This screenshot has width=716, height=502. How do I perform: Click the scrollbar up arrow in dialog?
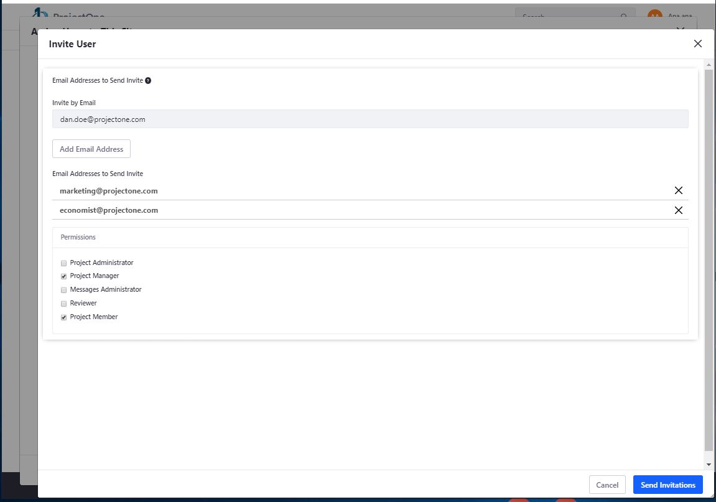pyautogui.click(x=709, y=65)
